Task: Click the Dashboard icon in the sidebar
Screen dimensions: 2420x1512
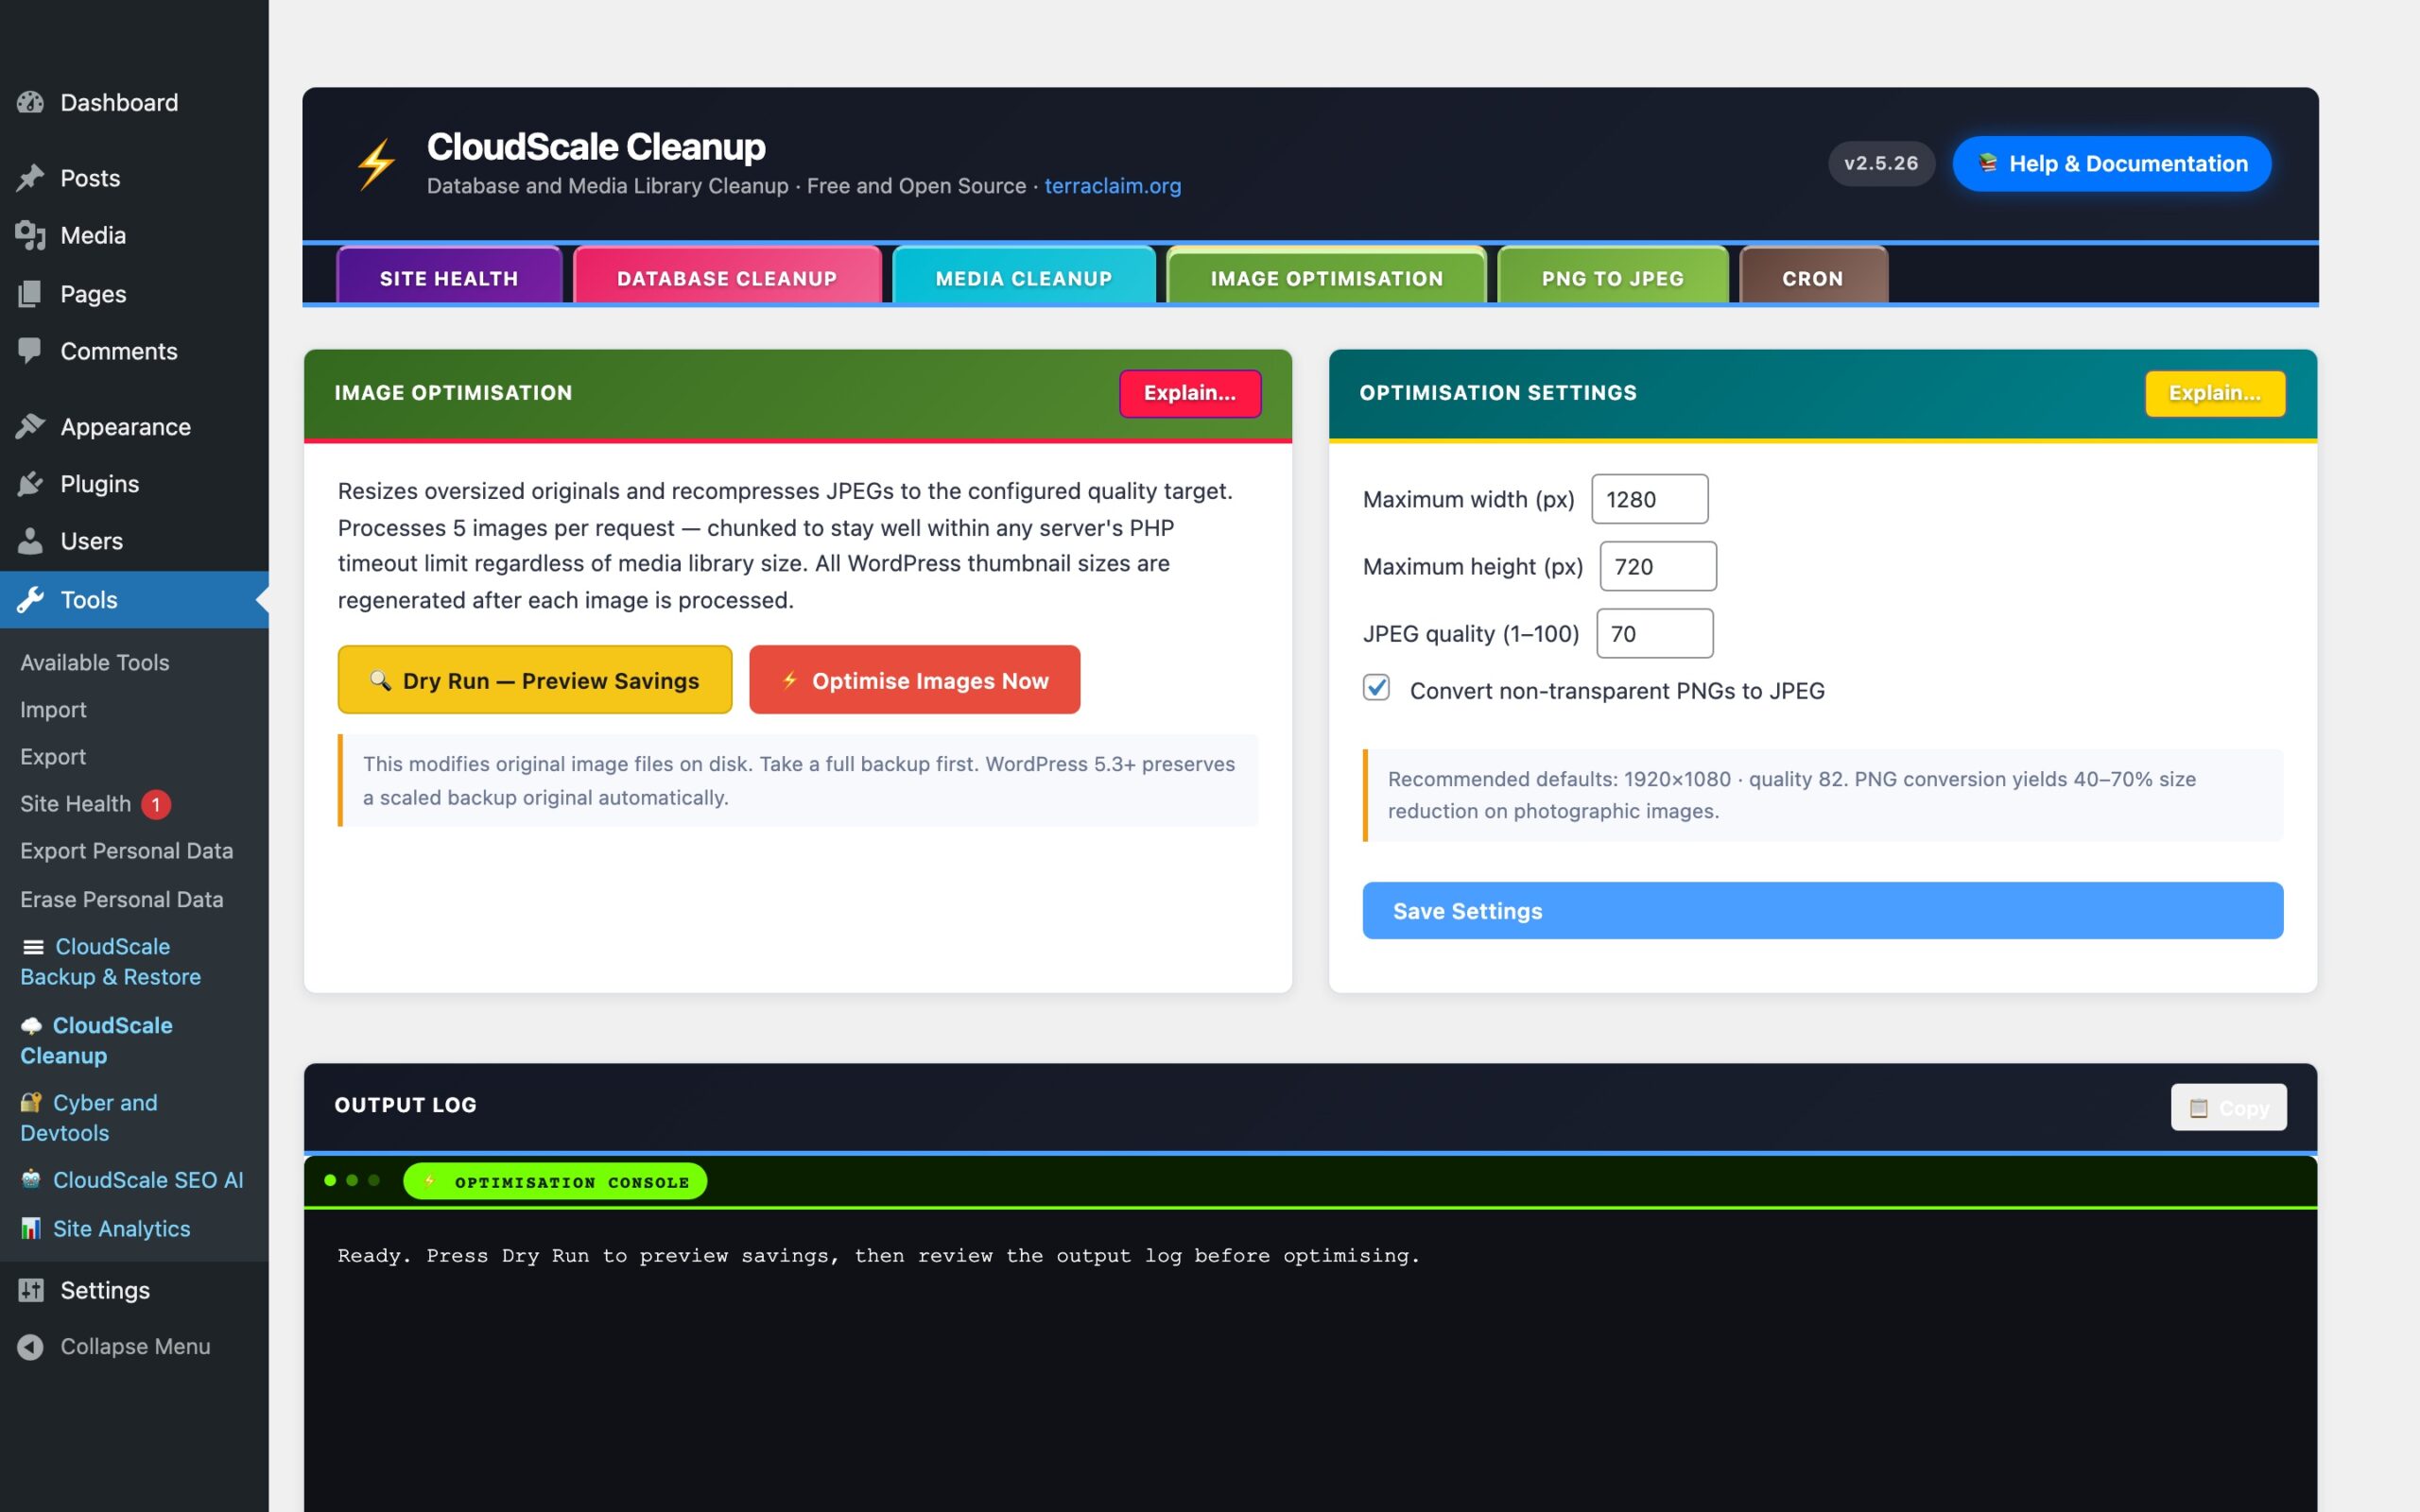Action: tap(33, 102)
